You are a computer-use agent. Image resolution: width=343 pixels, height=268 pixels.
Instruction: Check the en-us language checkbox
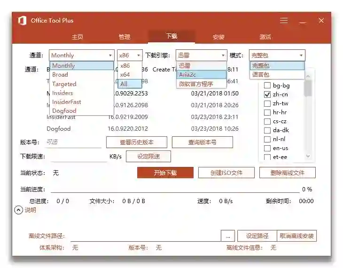point(267,148)
